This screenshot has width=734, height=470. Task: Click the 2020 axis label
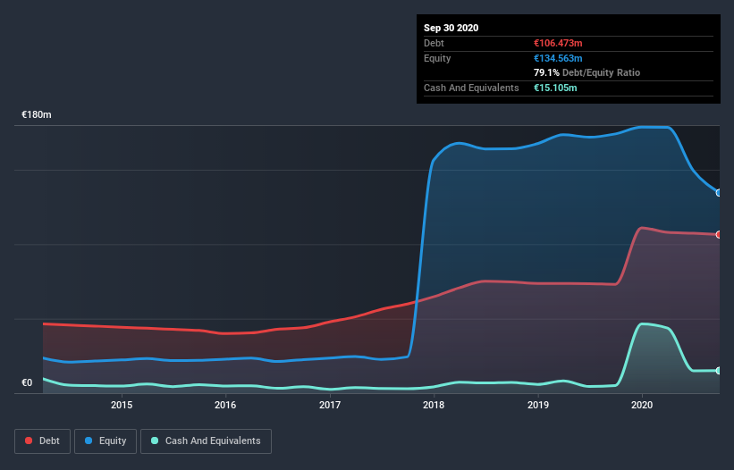click(x=642, y=405)
